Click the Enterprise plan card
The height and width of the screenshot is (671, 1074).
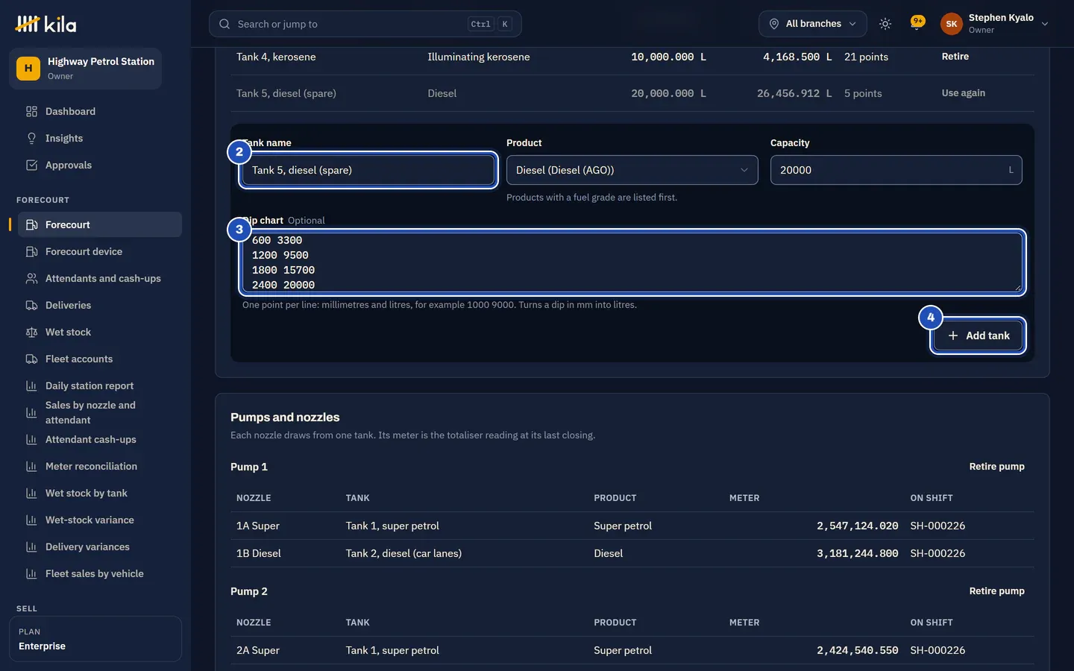coord(95,639)
